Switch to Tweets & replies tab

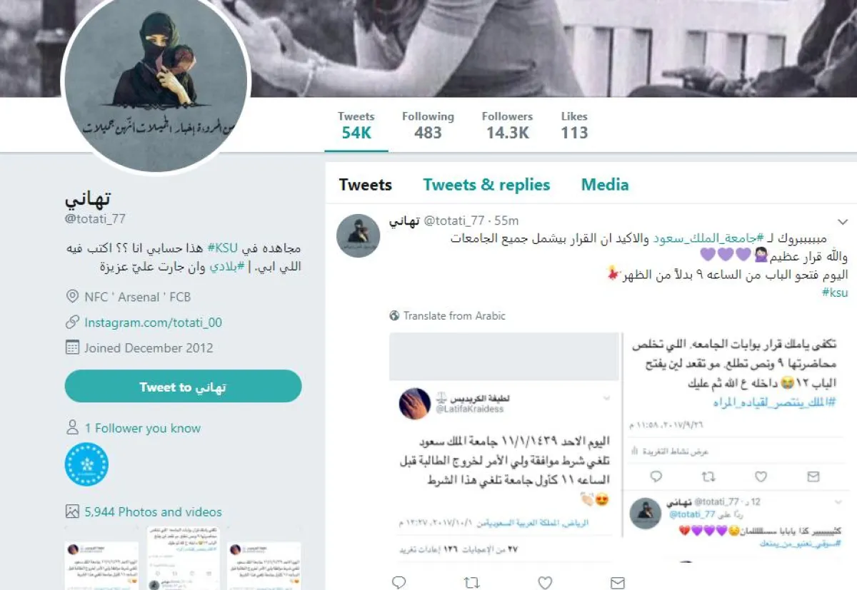point(486,185)
